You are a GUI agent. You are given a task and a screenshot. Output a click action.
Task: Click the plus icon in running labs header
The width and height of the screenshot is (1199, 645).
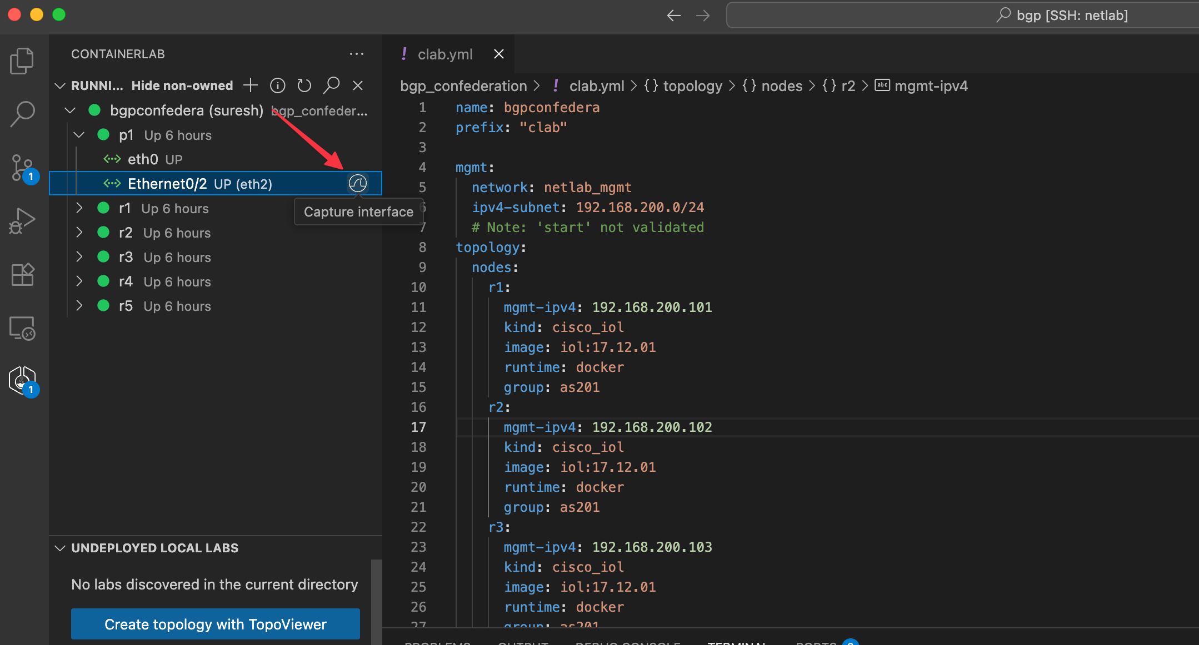point(251,85)
